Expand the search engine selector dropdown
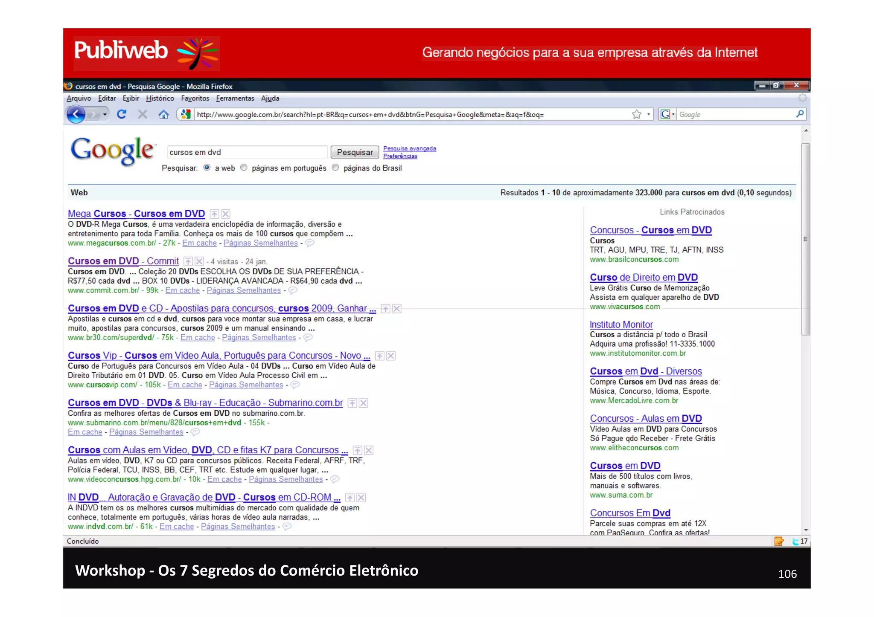 coord(673,114)
